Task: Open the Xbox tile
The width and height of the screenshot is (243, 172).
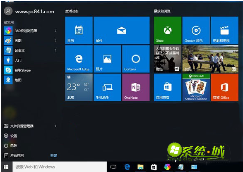Action: tap(168, 30)
